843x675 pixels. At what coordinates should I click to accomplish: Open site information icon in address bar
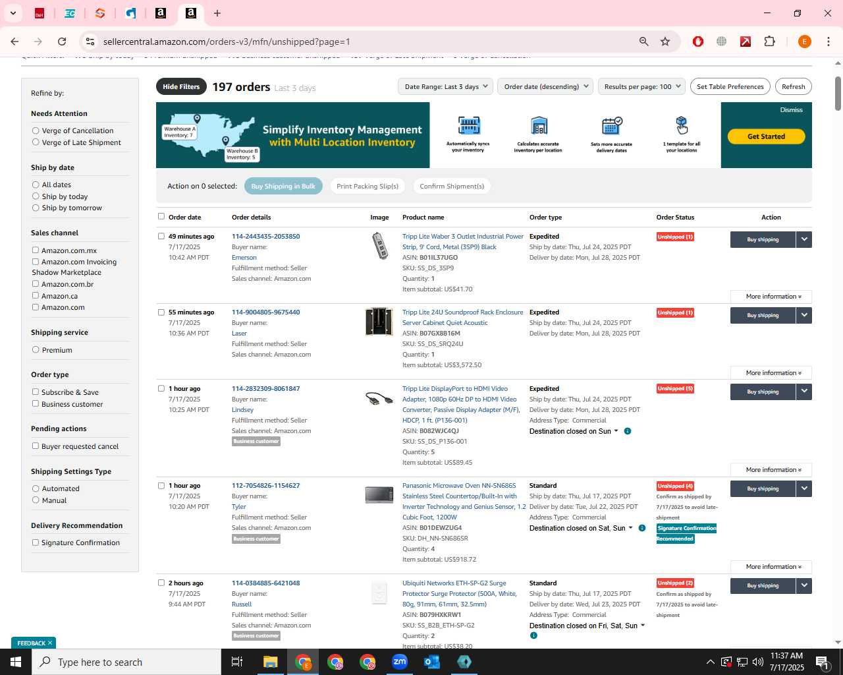point(90,42)
